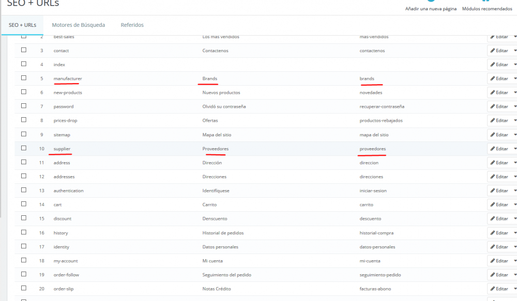Click the 'manufacturer' page name
The width and height of the screenshot is (517, 301).
point(68,78)
